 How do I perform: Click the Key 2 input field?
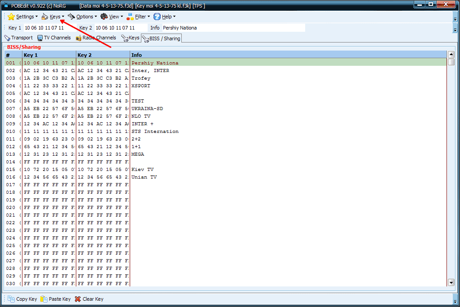pyautogui.click(x=121, y=28)
